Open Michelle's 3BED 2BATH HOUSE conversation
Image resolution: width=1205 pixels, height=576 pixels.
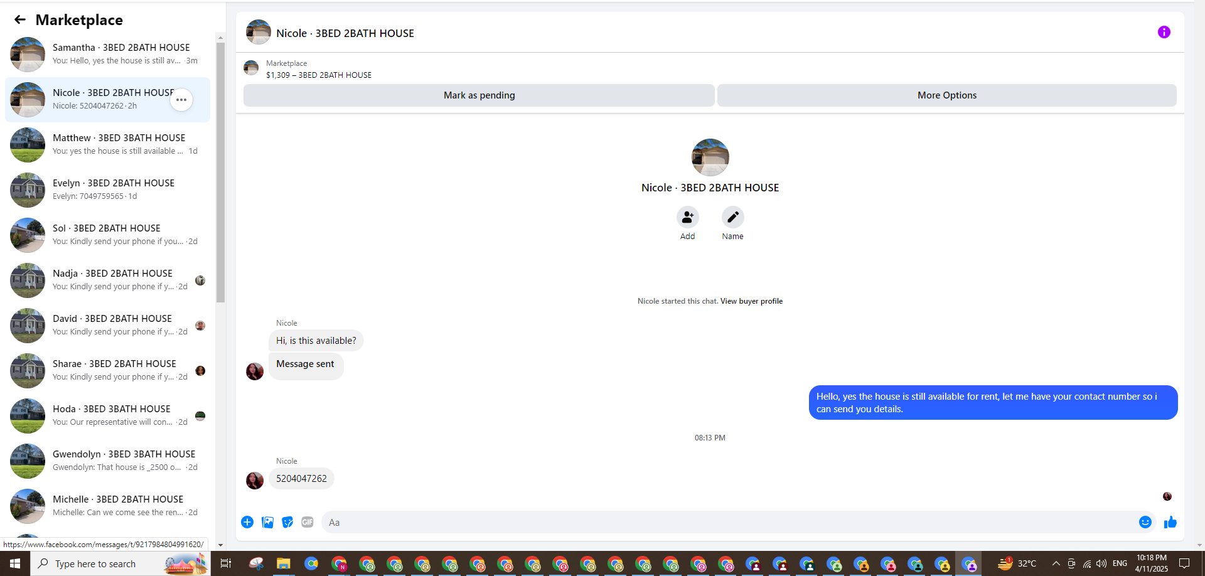108,506
